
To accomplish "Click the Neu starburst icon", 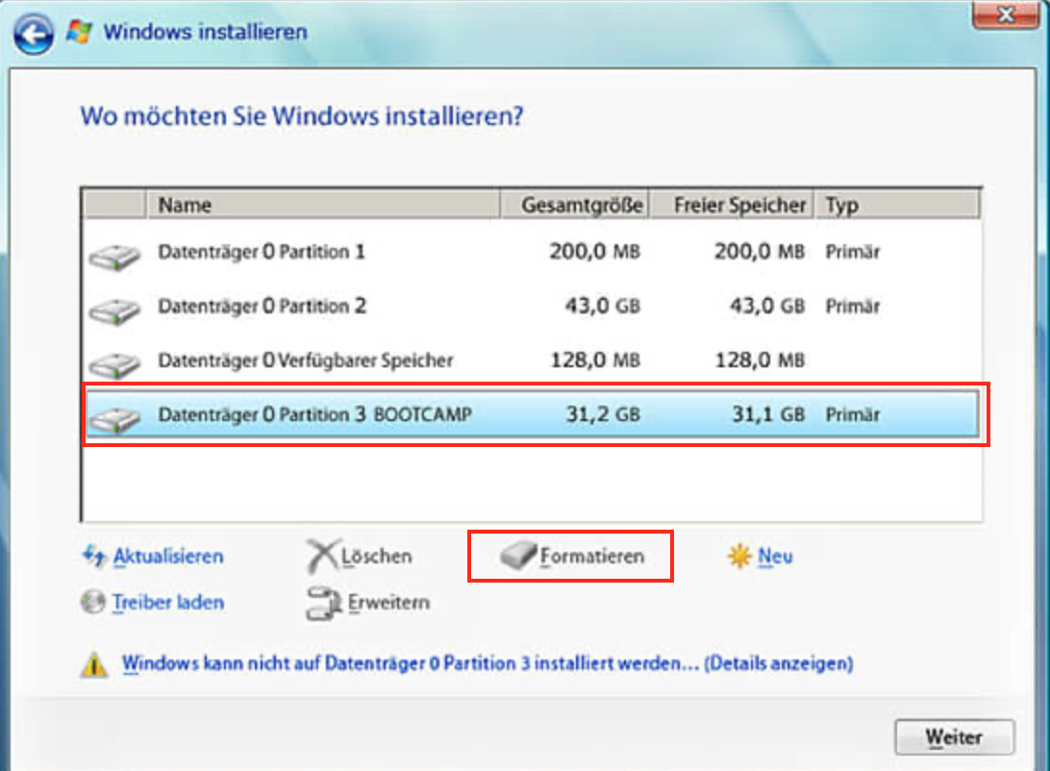I will (x=738, y=556).
